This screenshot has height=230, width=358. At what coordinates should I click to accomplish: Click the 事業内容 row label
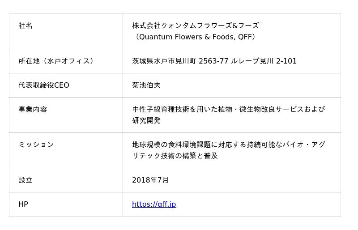coord(33,110)
